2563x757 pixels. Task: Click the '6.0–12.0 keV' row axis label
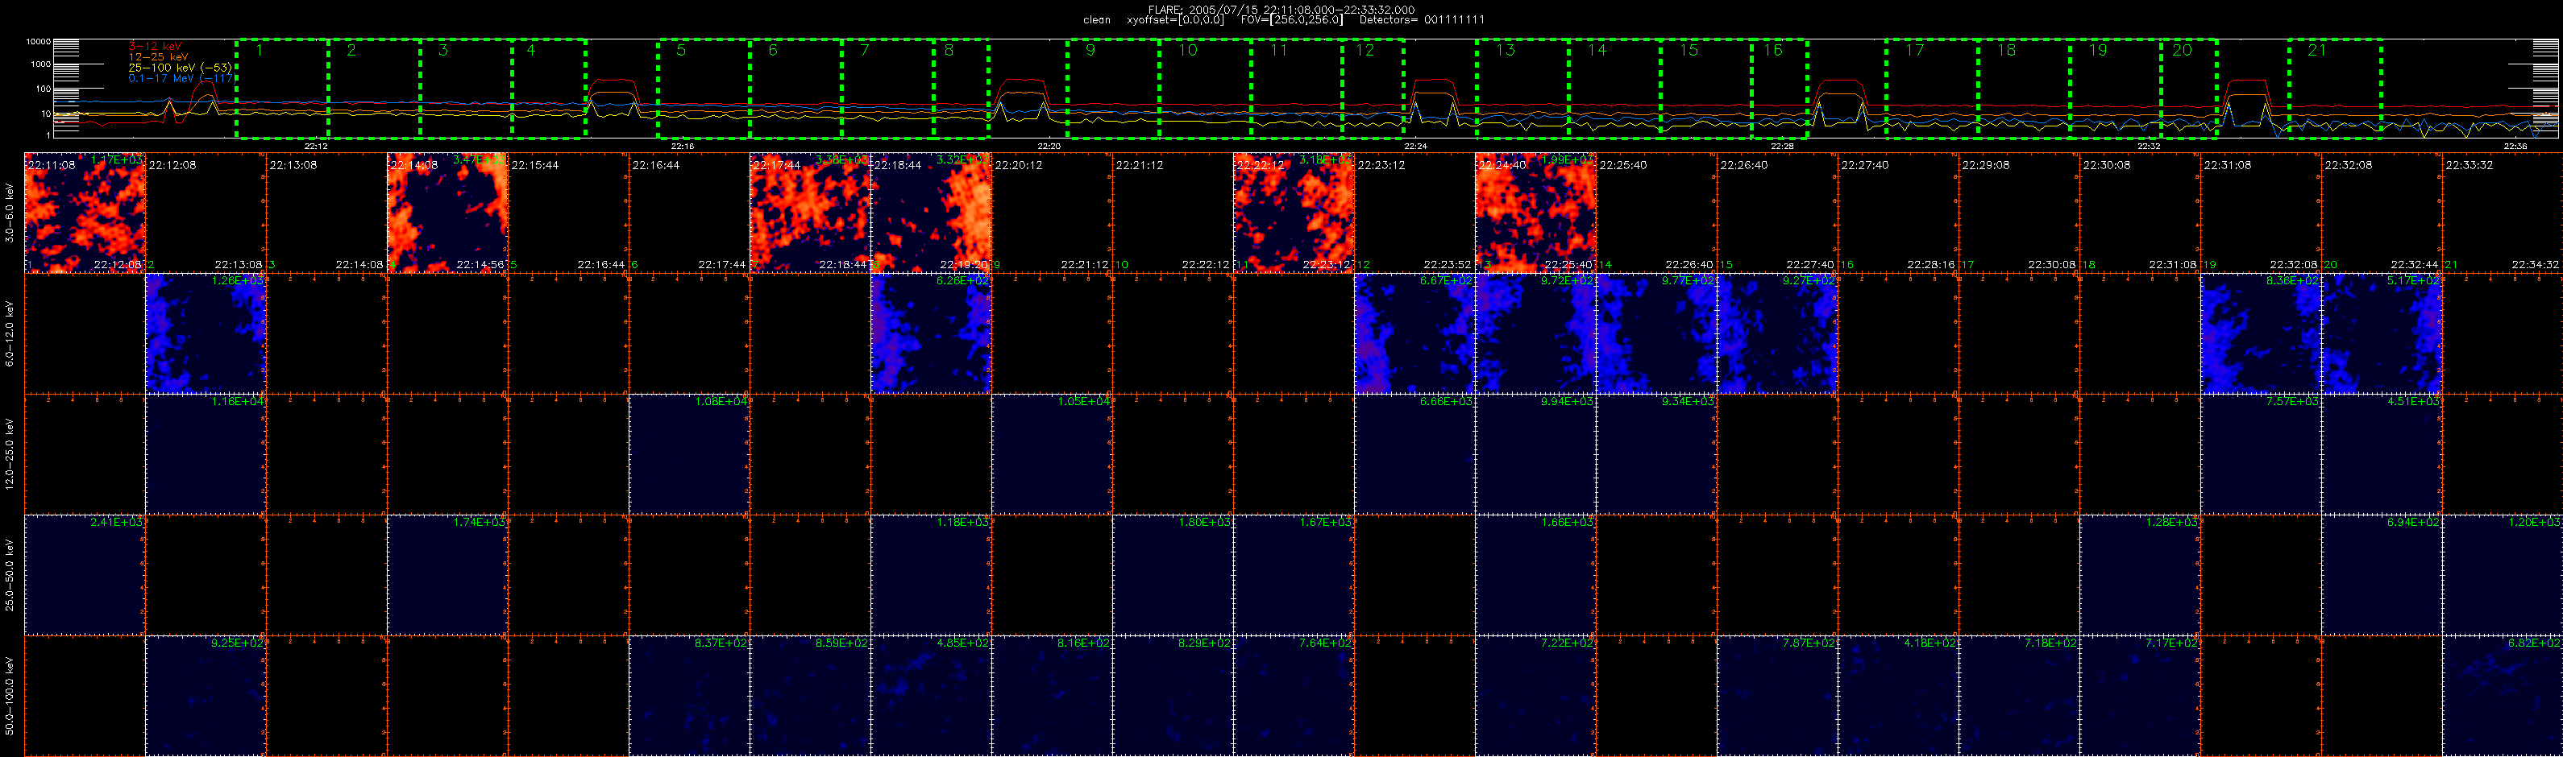10,333
